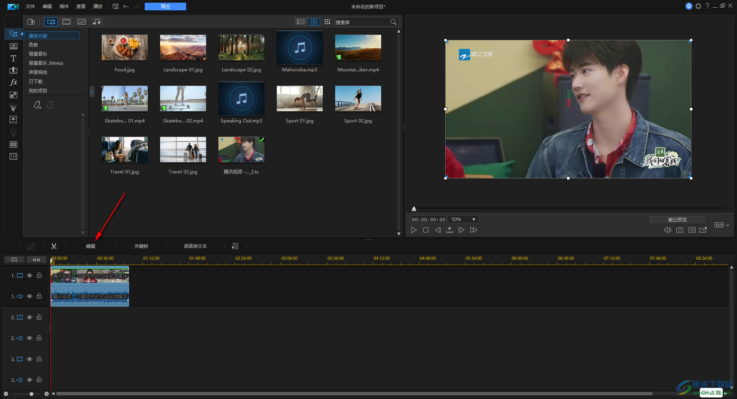Toggle visibility of audio track 2
737x399 pixels.
pos(30,338)
